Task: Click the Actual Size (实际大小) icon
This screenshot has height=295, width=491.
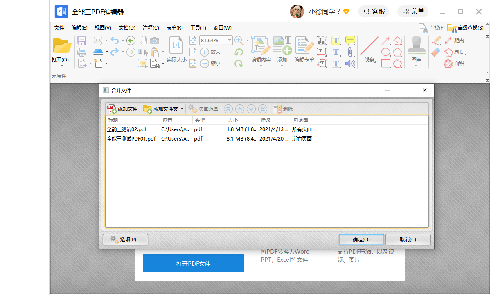Action: point(176,46)
